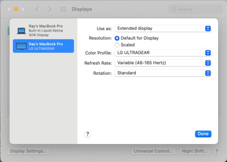Click the "Use as:" label

104,29
